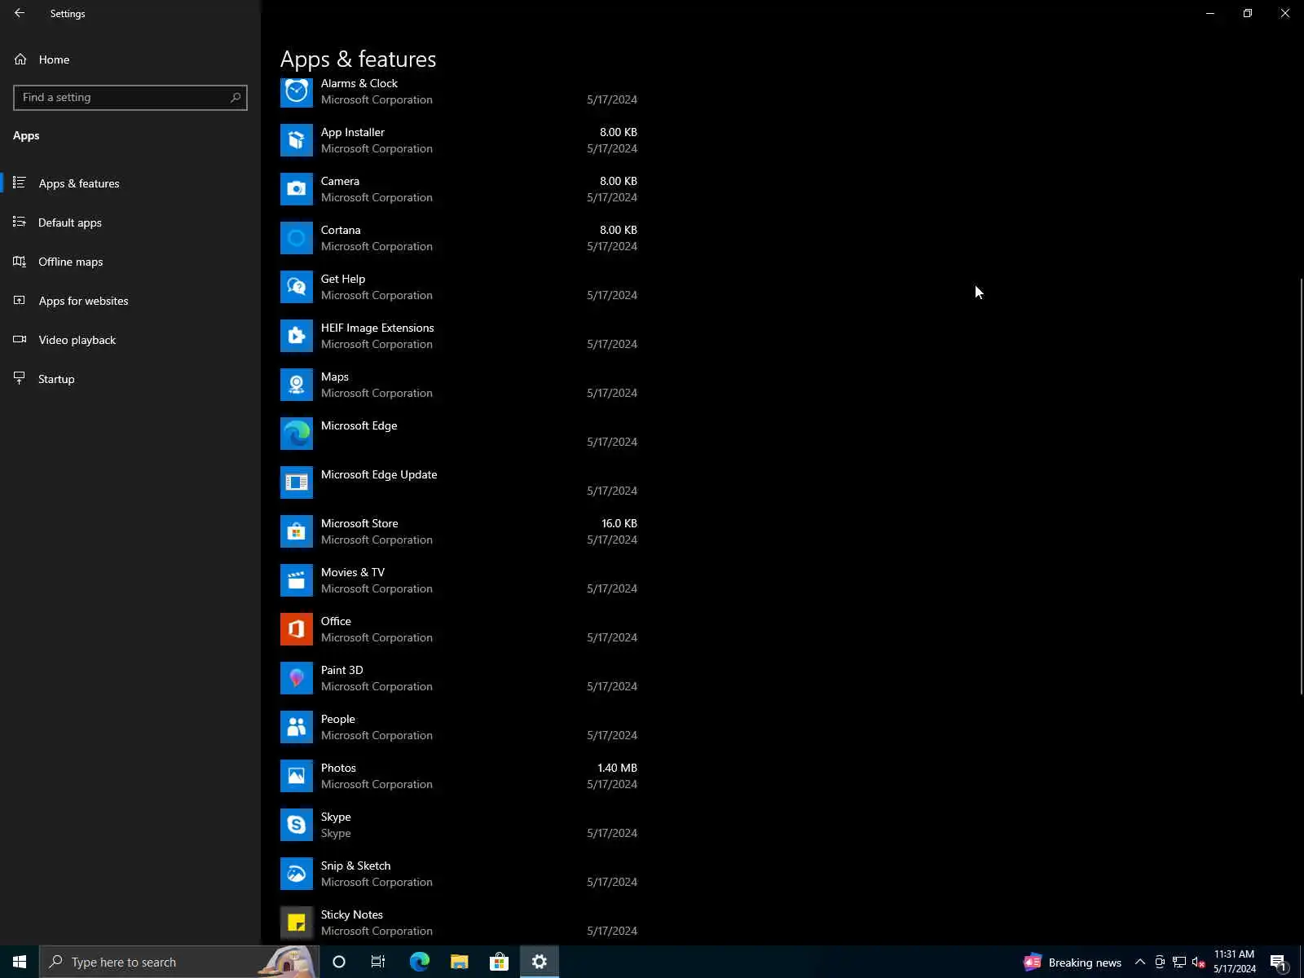
Task: Select the Movies & TV app name
Action: 353,572
